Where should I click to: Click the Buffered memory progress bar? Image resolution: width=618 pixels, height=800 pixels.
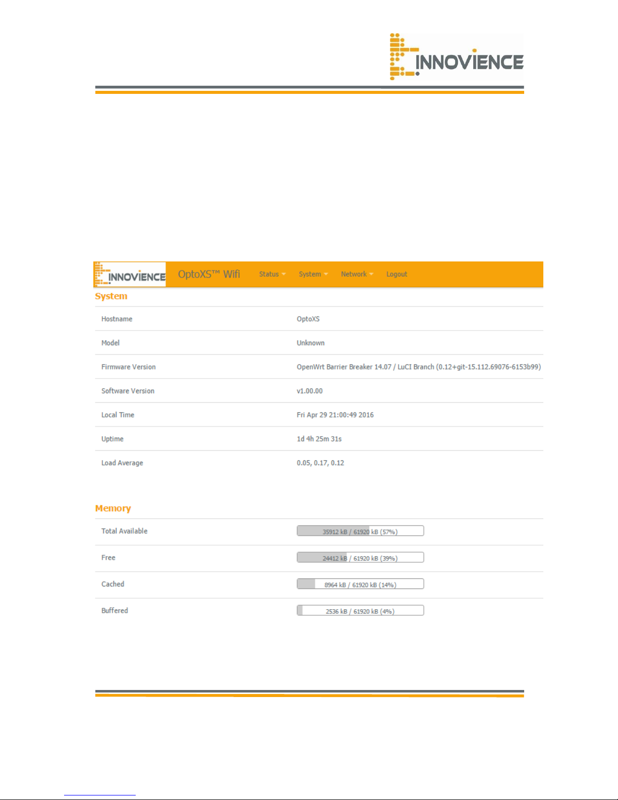360,610
